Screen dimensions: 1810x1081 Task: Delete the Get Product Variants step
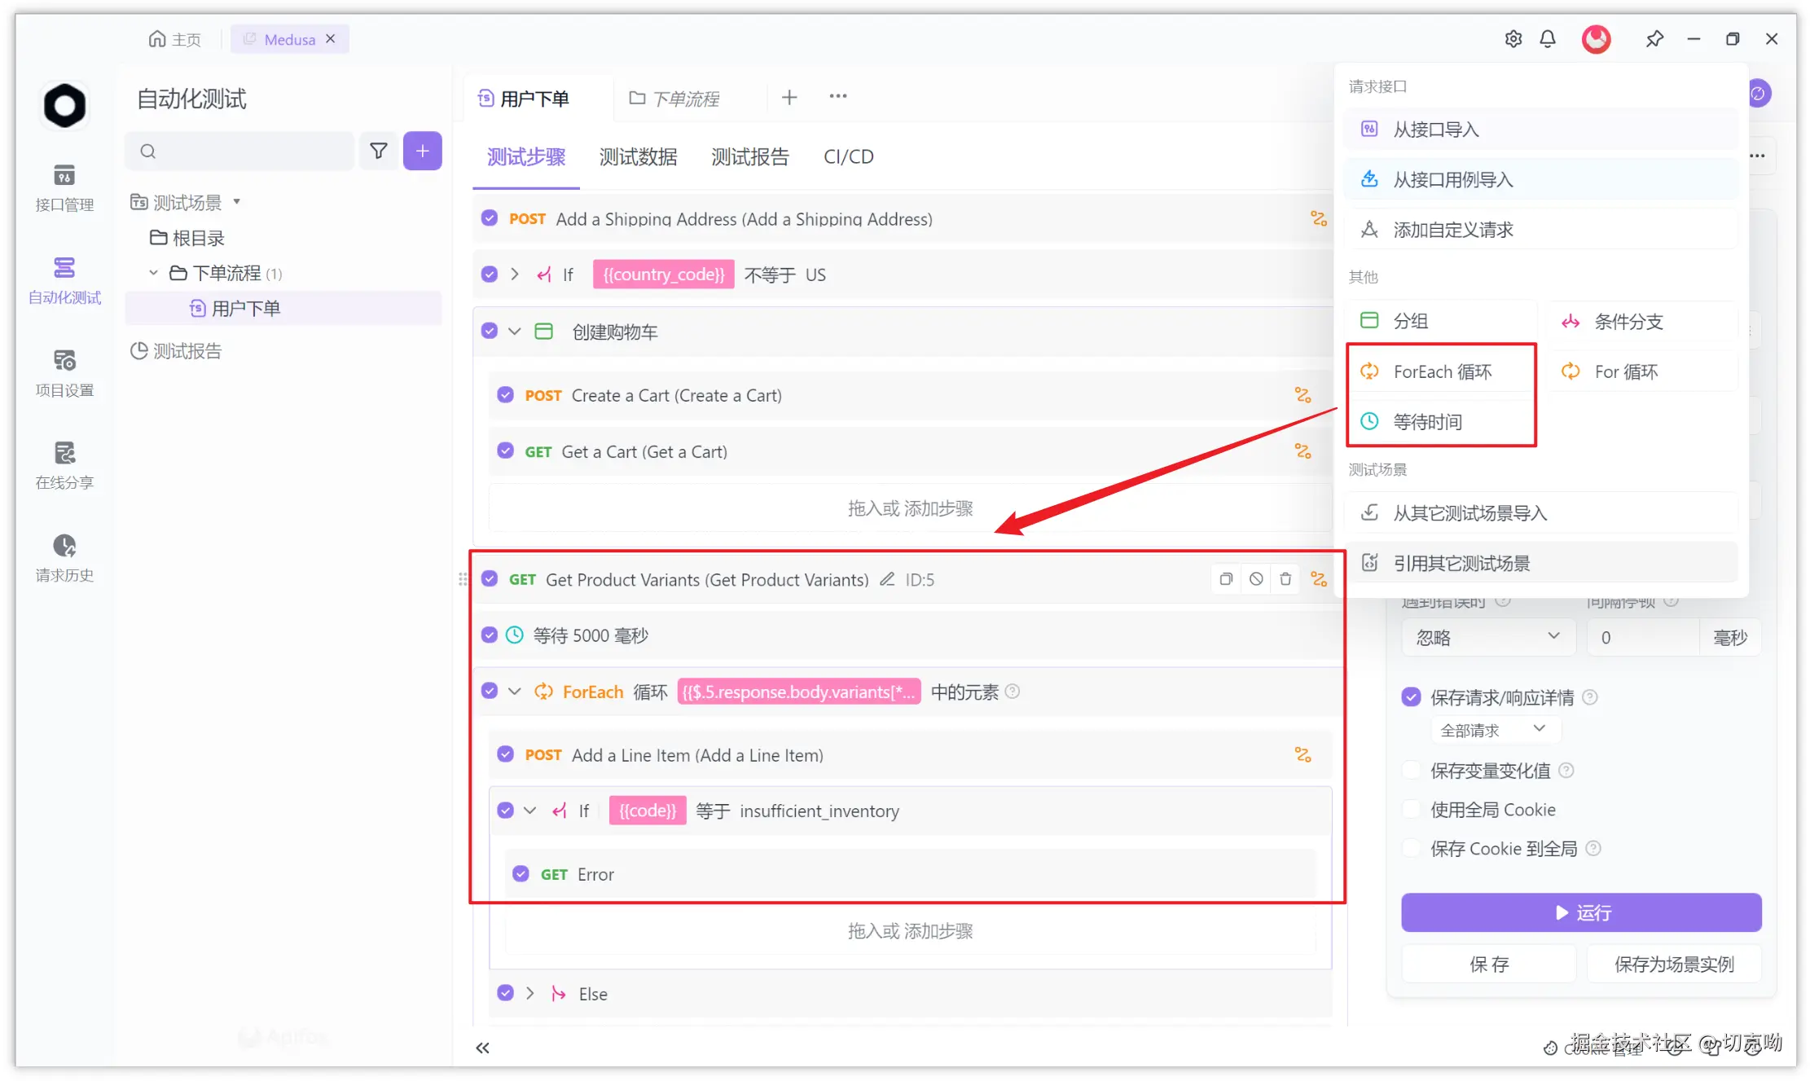pyautogui.click(x=1285, y=579)
